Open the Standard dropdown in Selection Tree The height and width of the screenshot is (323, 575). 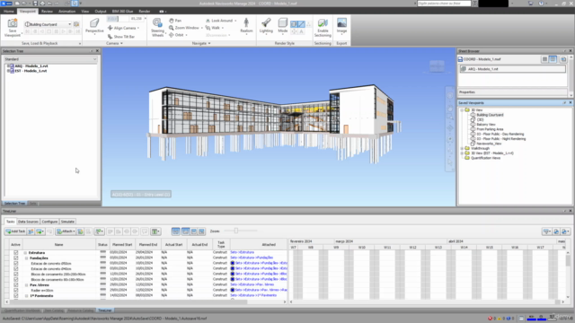tap(50, 59)
